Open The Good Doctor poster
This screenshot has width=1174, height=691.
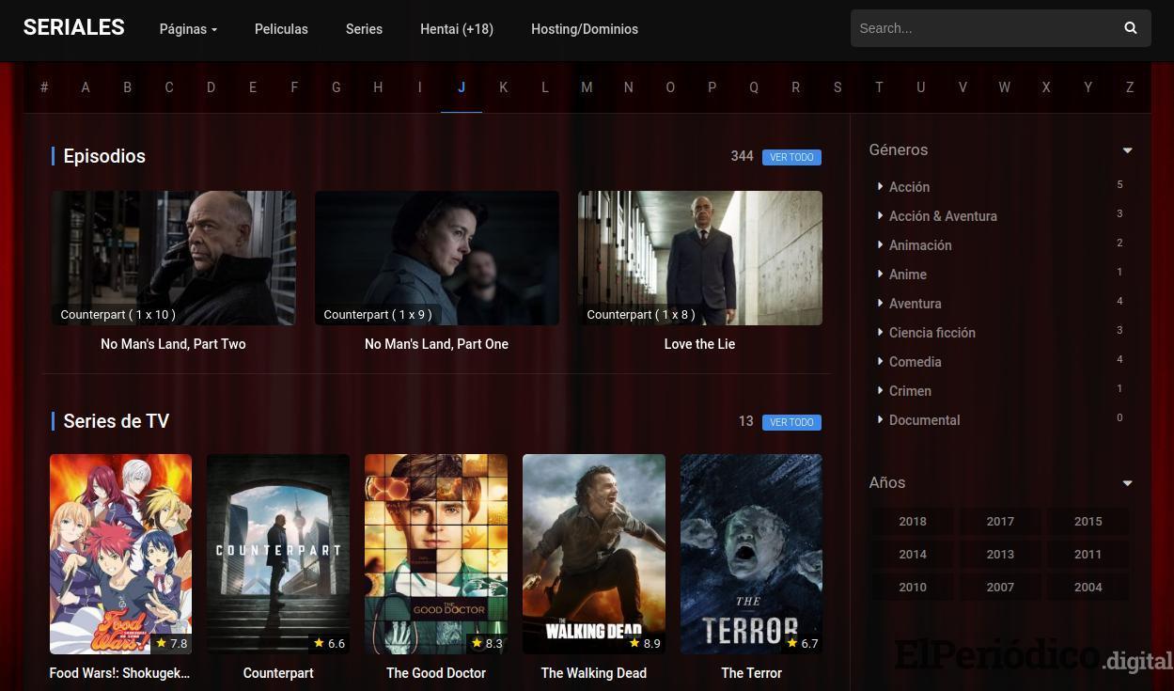point(436,554)
